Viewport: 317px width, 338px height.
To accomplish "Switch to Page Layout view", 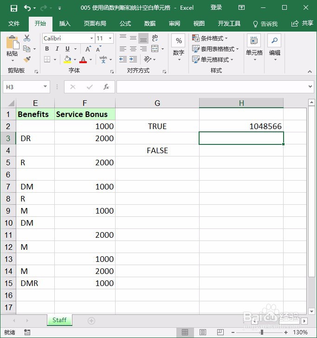I will [x=202, y=332].
